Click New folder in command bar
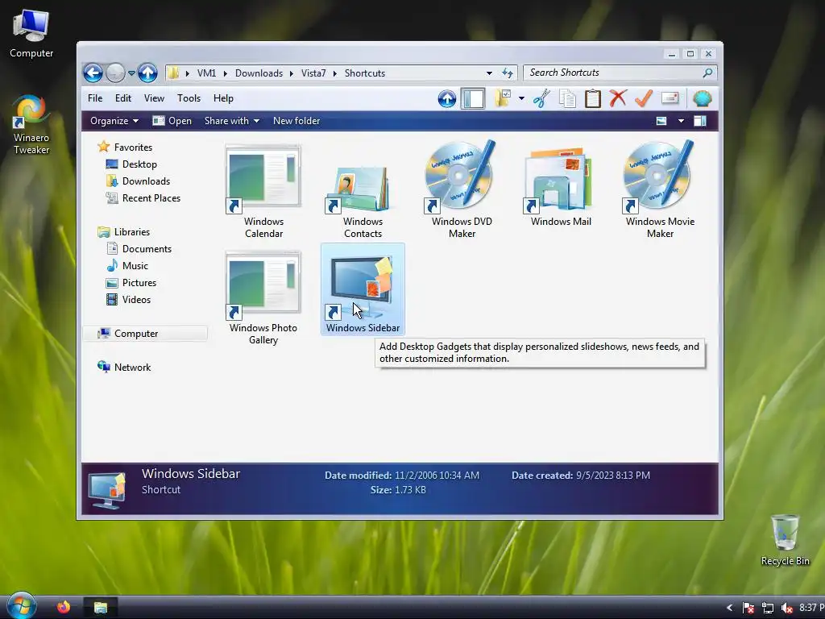Image resolution: width=825 pixels, height=619 pixels. tap(296, 121)
